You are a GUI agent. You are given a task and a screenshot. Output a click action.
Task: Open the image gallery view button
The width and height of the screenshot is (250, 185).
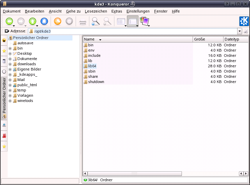pos(144,21)
